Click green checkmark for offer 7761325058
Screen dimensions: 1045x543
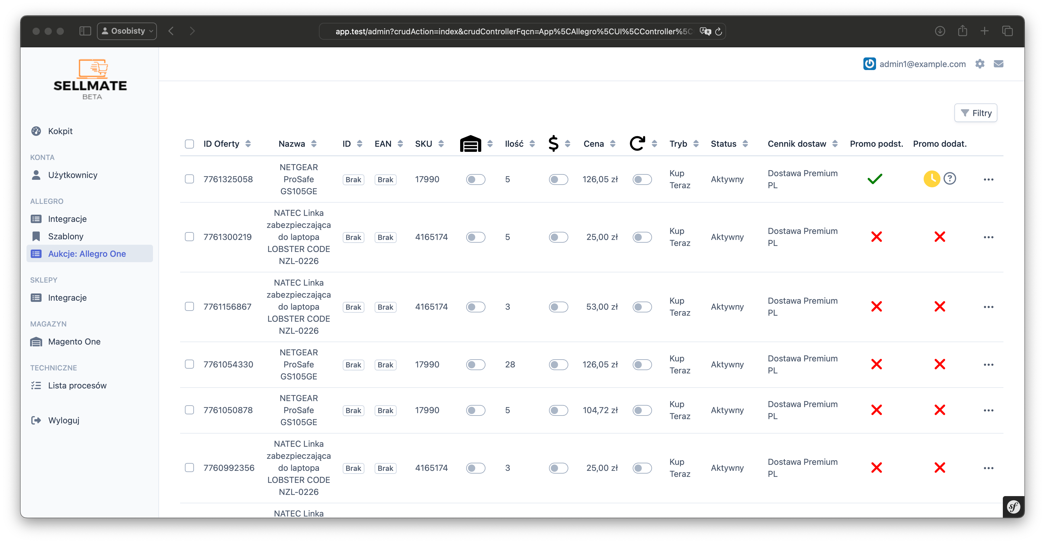(x=875, y=179)
